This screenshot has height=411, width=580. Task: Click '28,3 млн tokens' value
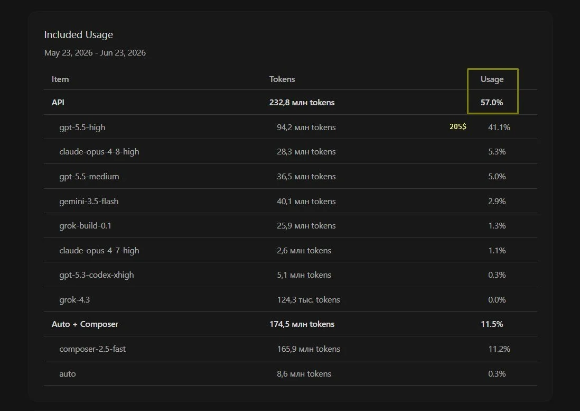coord(306,152)
